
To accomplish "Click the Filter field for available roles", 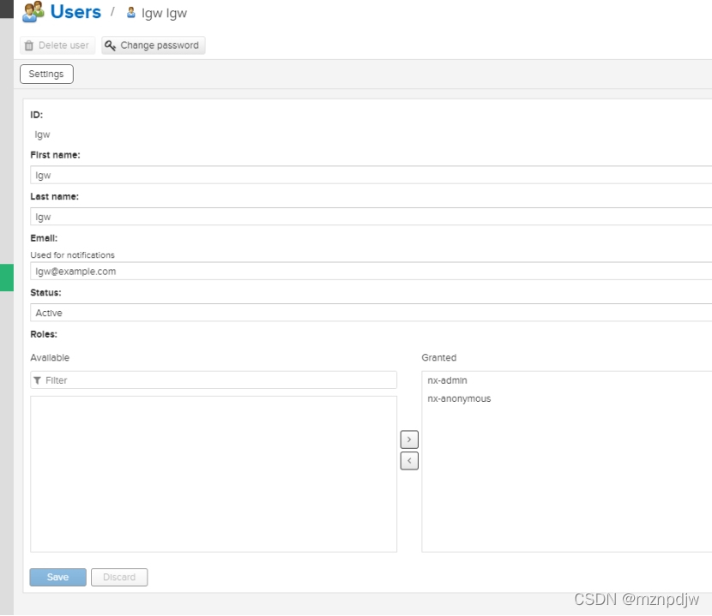I will [x=214, y=380].
